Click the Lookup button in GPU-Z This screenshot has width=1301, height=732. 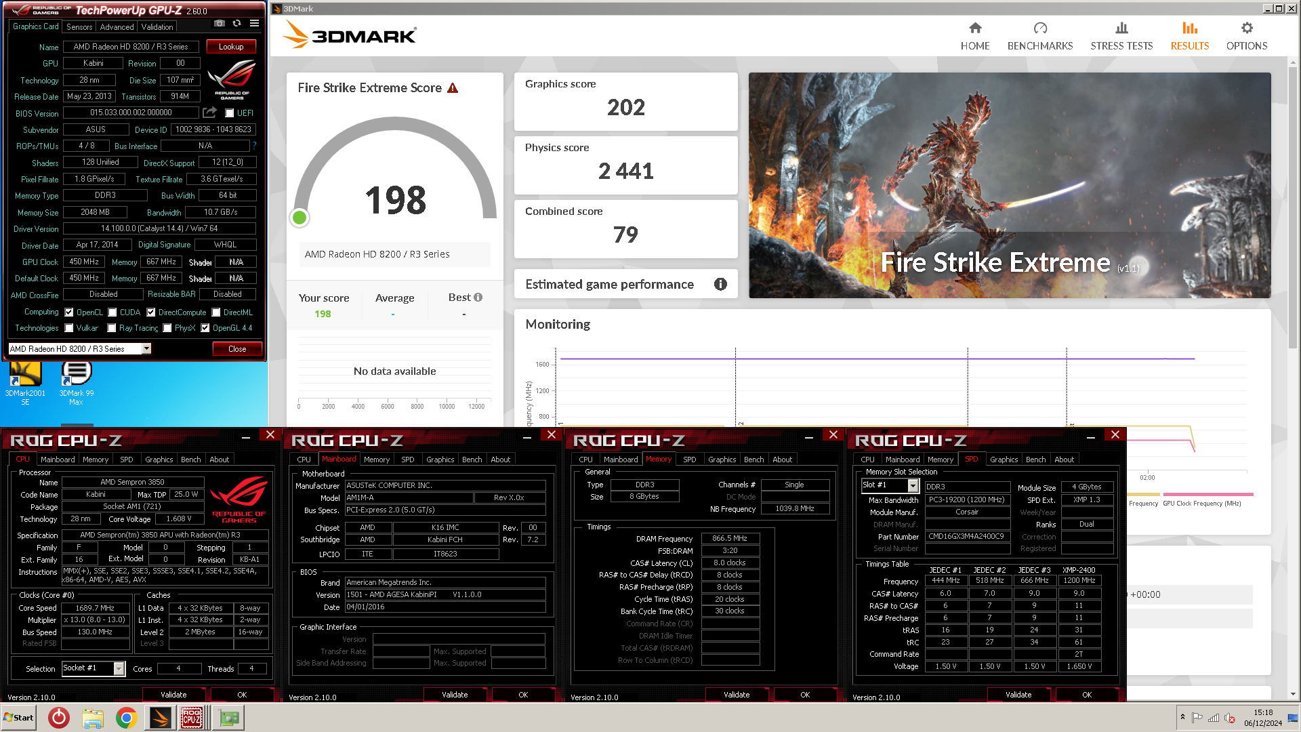[x=231, y=47]
